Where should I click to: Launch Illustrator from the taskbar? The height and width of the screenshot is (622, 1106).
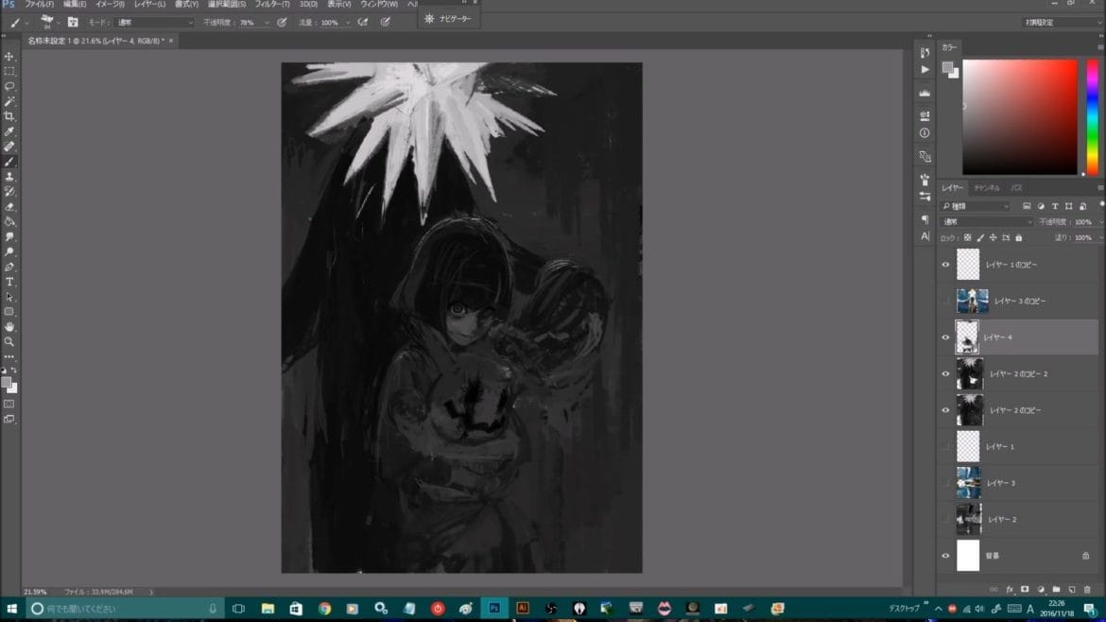523,609
